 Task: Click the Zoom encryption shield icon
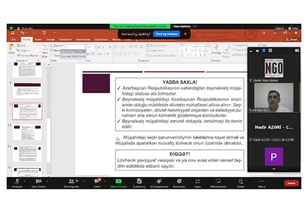pyautogui.click(x=11, y=28)
